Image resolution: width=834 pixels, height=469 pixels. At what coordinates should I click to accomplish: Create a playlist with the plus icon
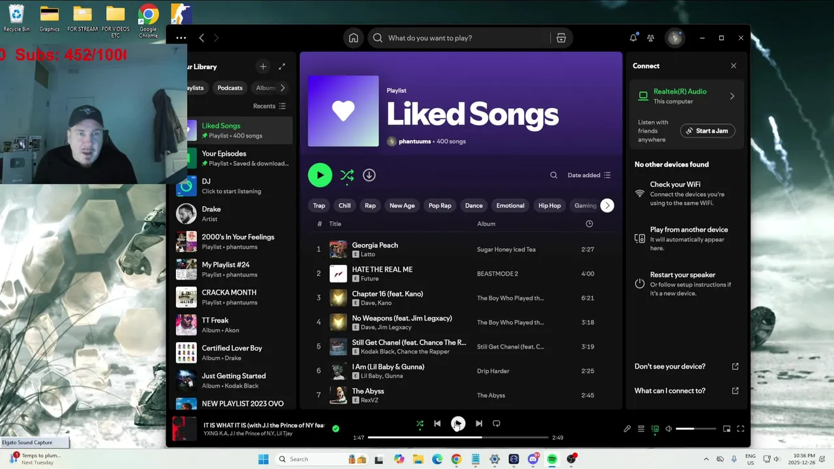click(x=263, y=66)
